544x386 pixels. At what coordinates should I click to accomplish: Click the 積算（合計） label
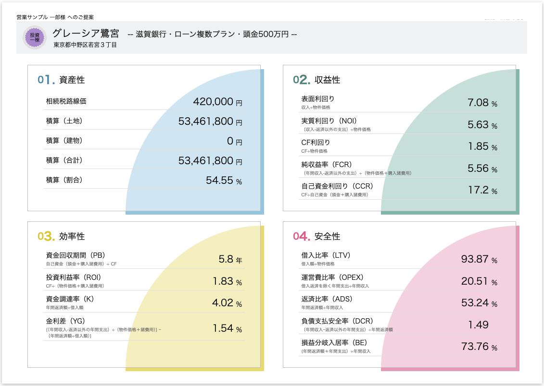click(x=64, y=160)
